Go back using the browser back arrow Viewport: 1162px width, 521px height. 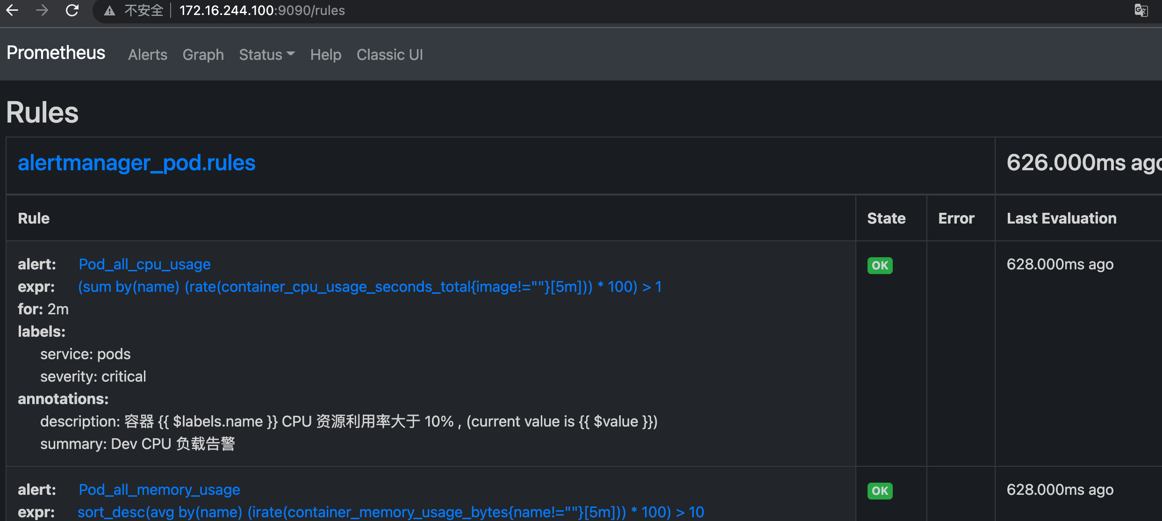(12, 10)
